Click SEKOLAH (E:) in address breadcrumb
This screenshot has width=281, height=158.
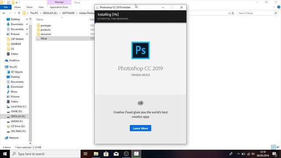(x=50, y=13)
